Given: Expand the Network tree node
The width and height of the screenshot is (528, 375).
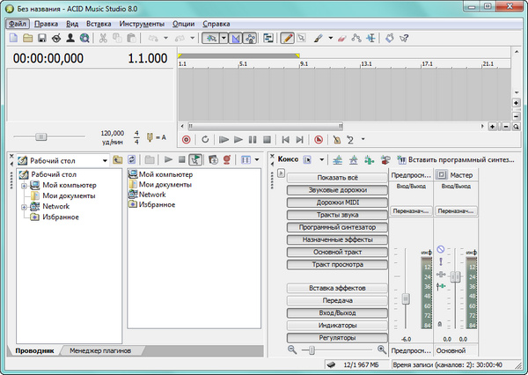Looking at the screenshot, I should 24,207.
